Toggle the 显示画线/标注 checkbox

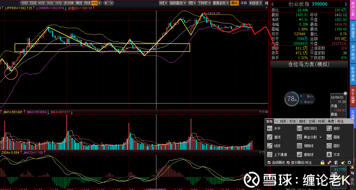point(288,162)
